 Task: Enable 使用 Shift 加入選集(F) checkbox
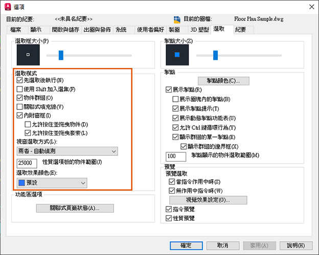[x=19, y=89]
